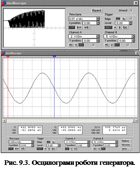This screenshot has width=140, height=171.
Task: Adjust the Channel B 5 V/Div stepper in the expanded oscilloscope
Action: (117, 142)
